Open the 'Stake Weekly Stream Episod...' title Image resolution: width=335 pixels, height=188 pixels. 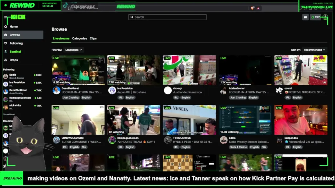(x=249, y=142)
